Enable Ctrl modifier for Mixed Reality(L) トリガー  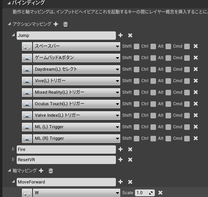click(x=153, y=93)
